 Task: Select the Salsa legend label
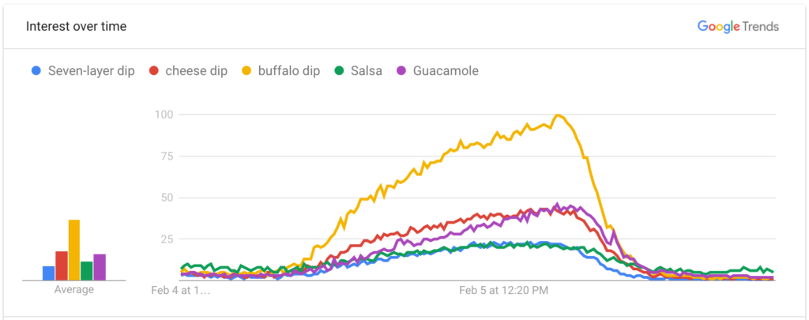[367, 71]
